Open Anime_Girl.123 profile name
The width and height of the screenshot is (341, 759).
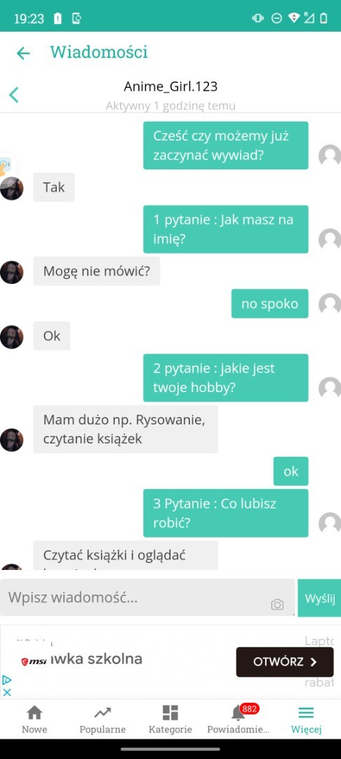click(170, 86)
